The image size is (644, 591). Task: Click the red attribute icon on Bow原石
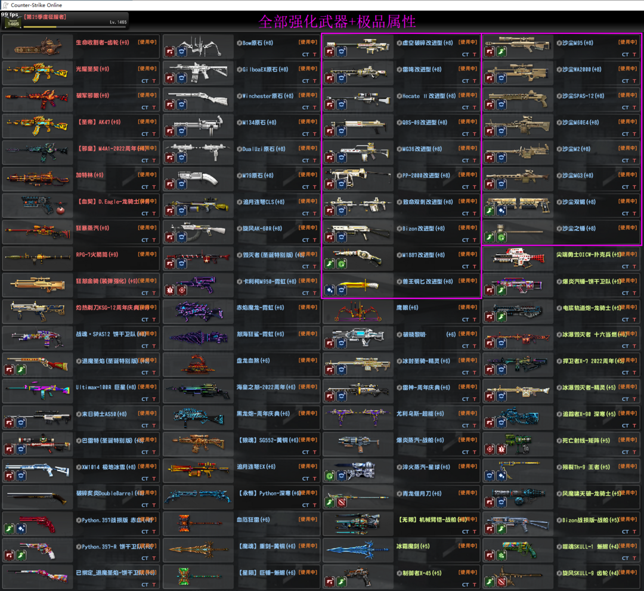click(x=169, y=52)
